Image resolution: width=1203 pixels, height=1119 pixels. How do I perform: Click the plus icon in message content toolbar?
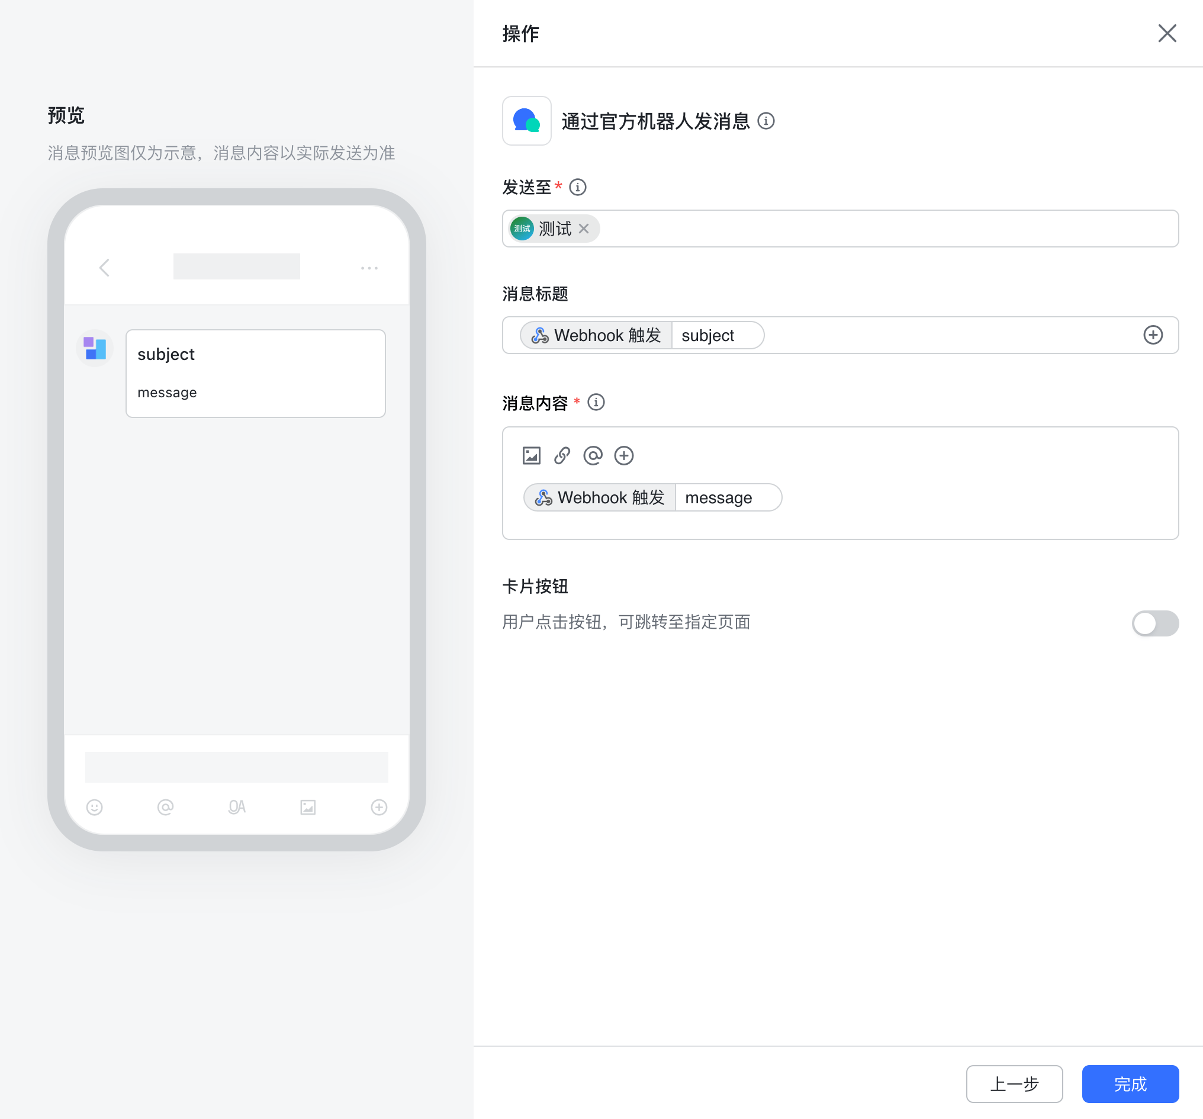point(624,456)
